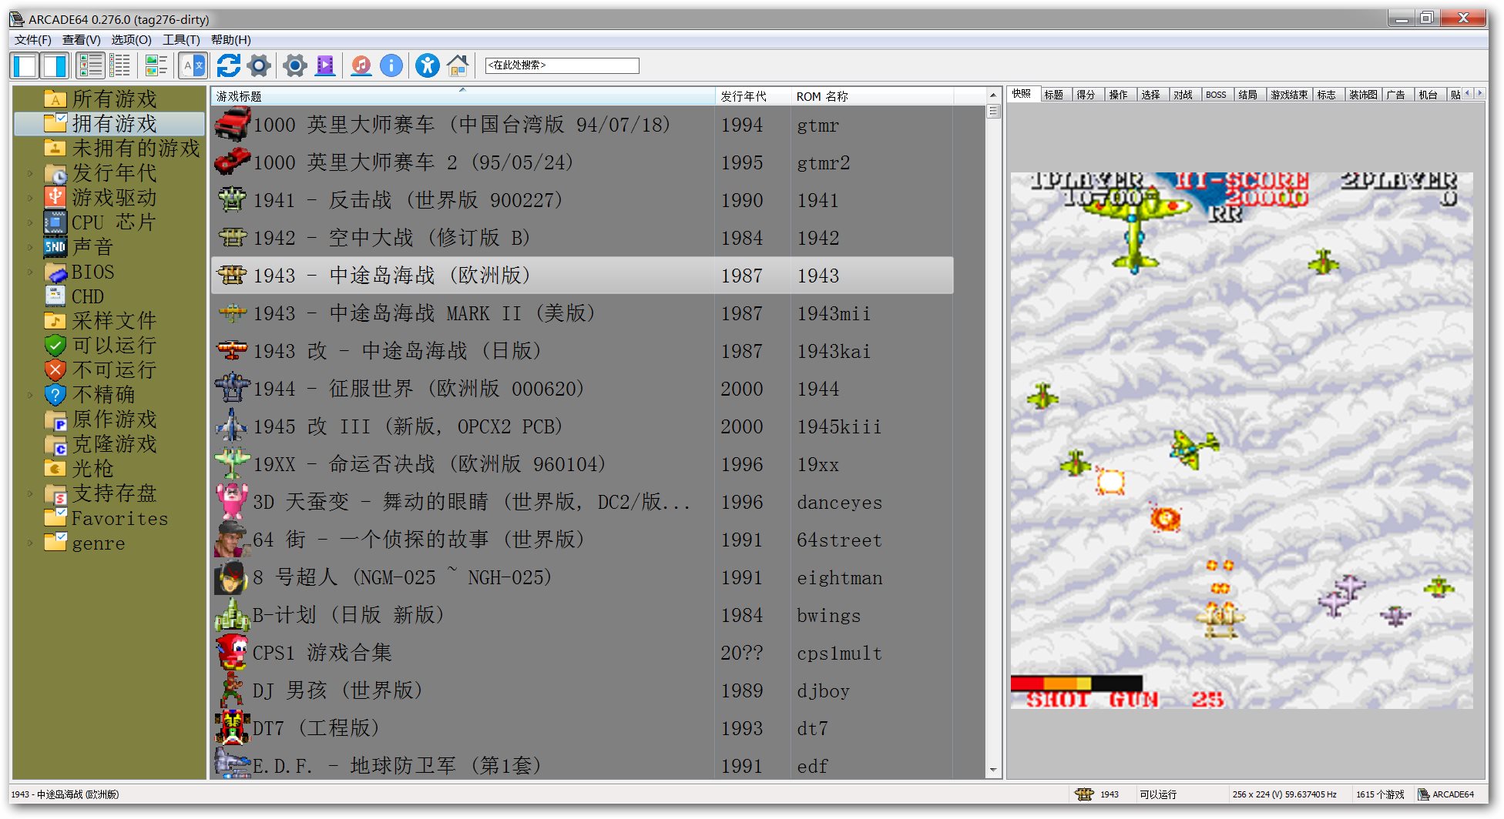This screenshot has width=1504, height=819.
Task: Switch to the BOSS tab
Action: [x=1216, y=95]
